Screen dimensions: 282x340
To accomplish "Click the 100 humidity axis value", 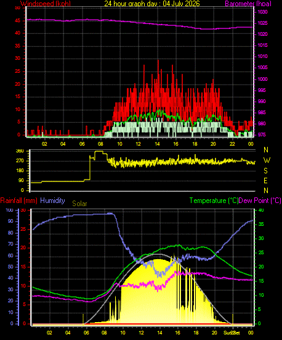I will (x=9, y=210).
